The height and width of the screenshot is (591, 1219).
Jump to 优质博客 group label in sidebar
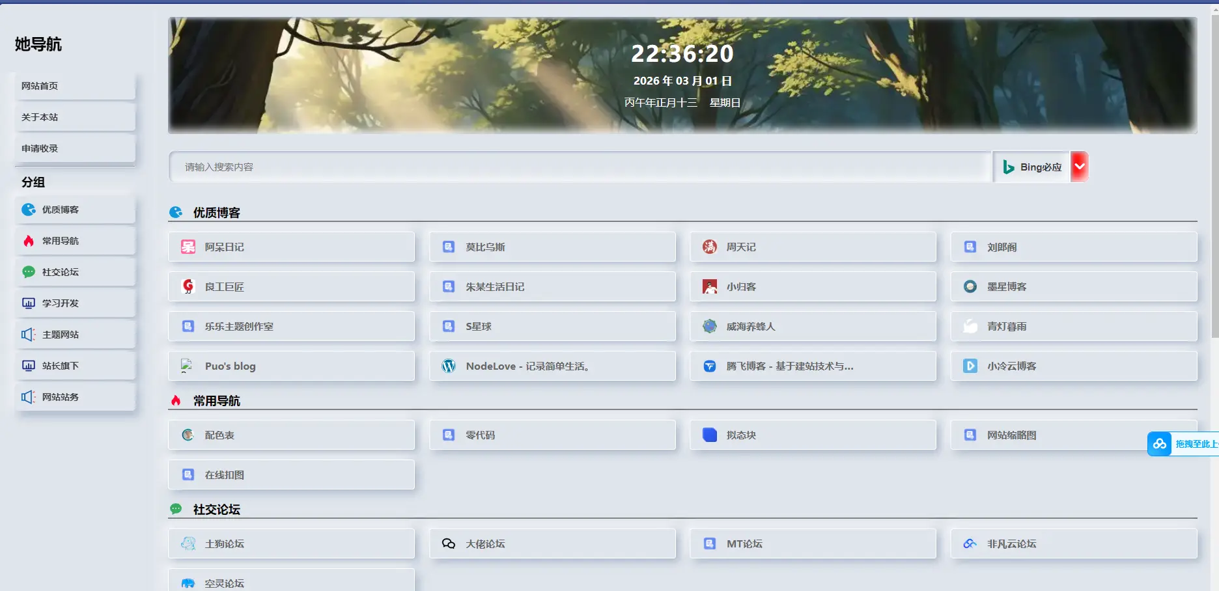[x=61, y=210]
